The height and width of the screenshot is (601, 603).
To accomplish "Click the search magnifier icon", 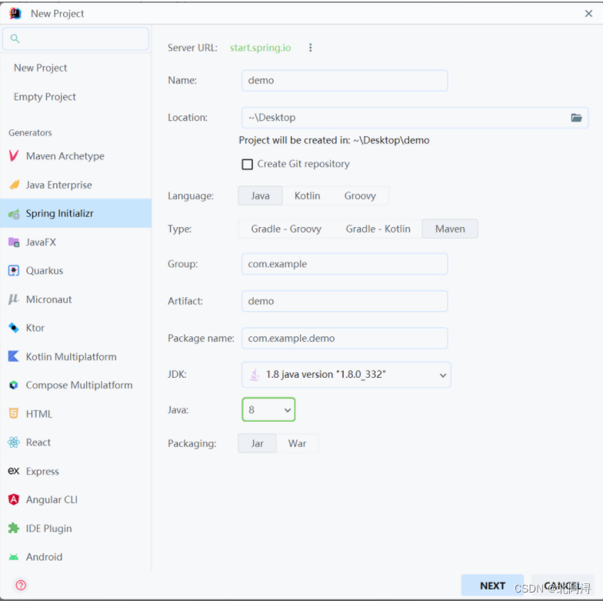I will [x=15, y=38].
